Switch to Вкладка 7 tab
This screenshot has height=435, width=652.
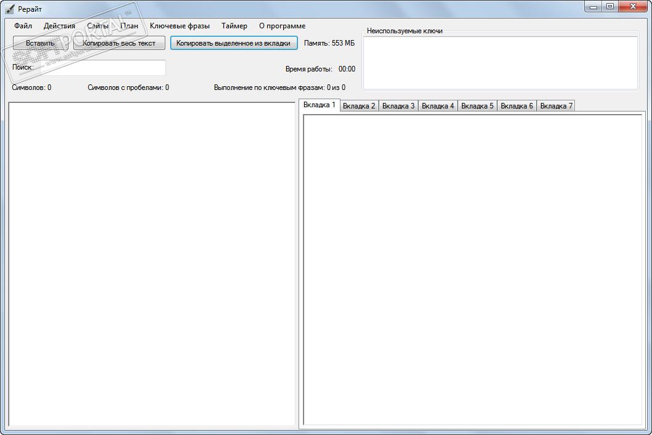tap(556, 106)
